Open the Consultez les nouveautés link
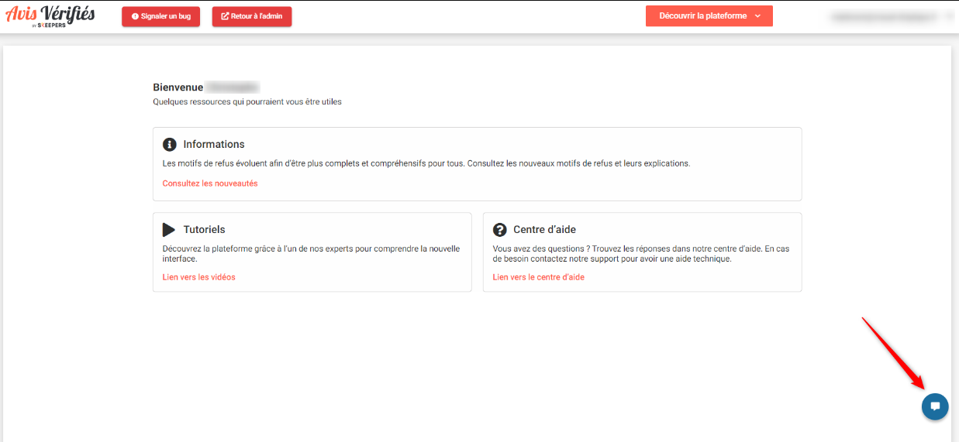The height and width of the screenshot is (442, 959). pos(210,183)
